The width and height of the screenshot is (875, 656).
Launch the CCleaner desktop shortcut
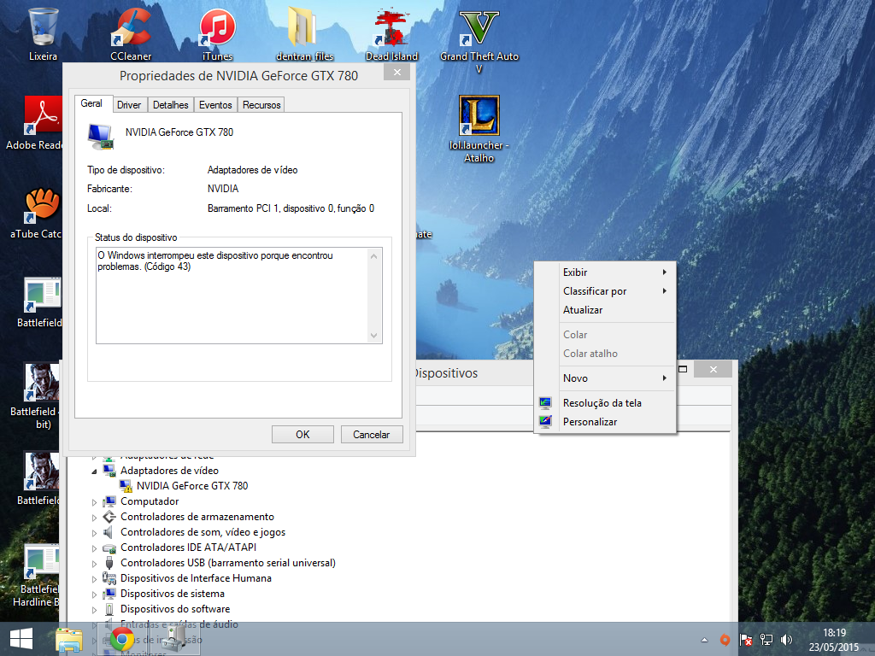click(x=131, y=33)
